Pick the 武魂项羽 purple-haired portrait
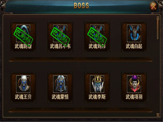The width and height of the screenshot is (163, 122). 134,84
